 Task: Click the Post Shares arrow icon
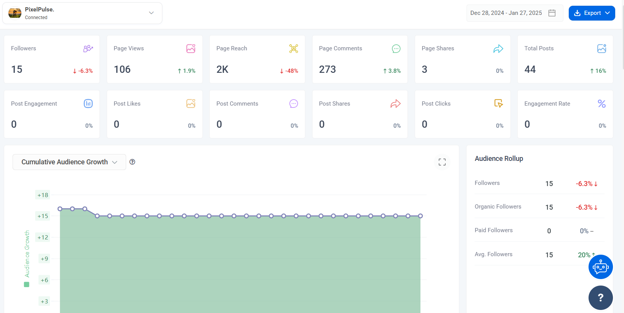click(x=396, y=104)
